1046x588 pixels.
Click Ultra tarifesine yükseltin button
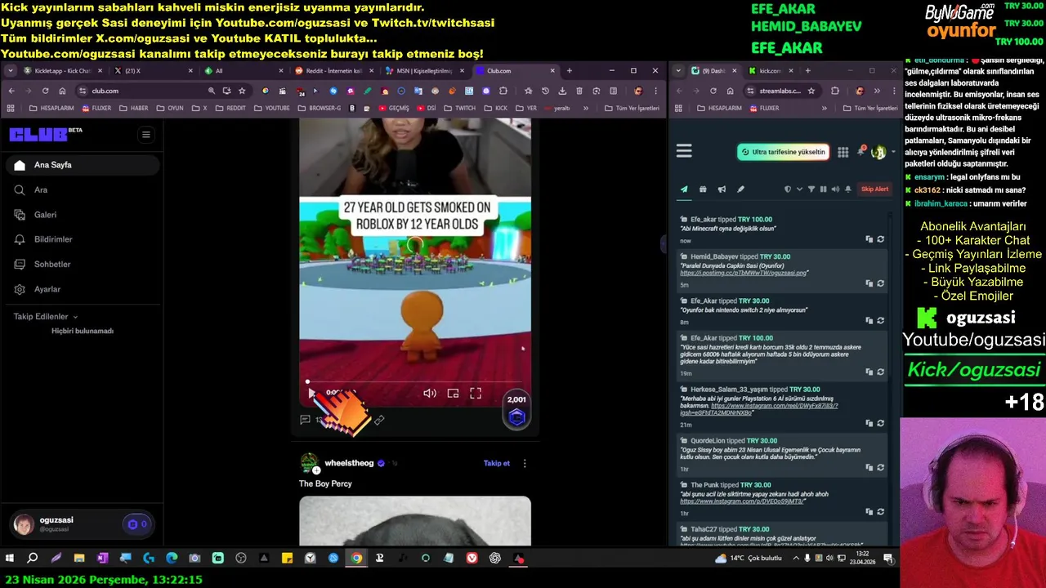[783, 152]
